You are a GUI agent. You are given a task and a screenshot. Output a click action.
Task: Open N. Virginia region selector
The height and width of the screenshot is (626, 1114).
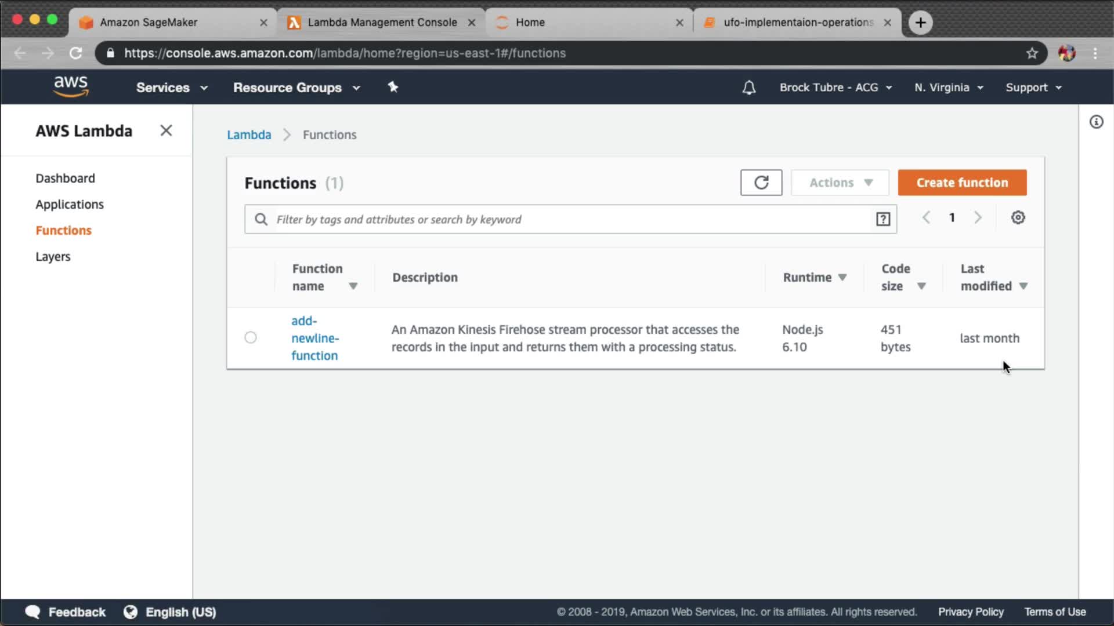pyautogui.click(x=948, y=88)
